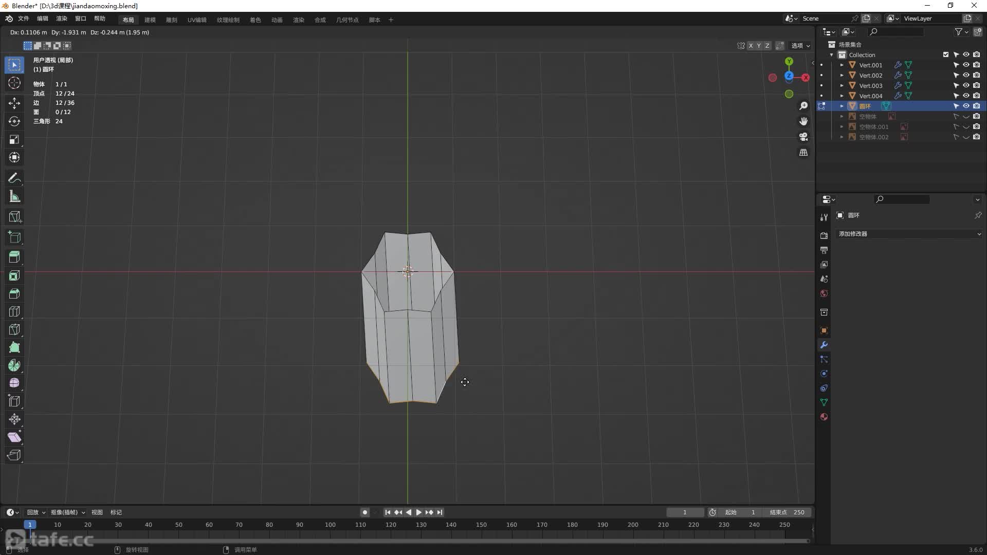Expand the Vert.001 tree item
Viewport: 987px width, 555px height.
coord(842,65)
